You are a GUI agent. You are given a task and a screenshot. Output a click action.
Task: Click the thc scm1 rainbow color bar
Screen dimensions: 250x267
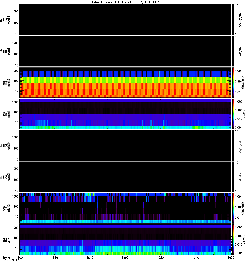233,240
